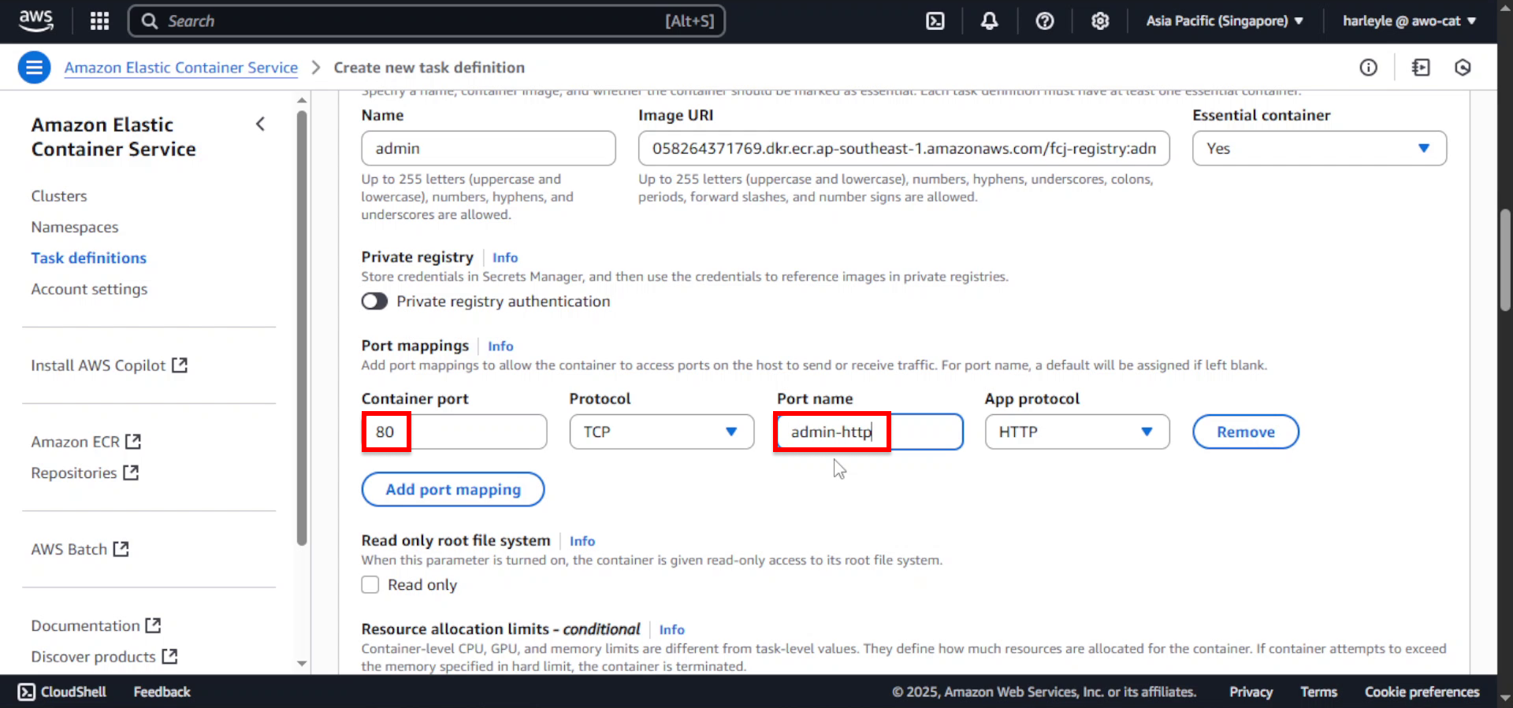Open Terms link in footer
This screenshot has width=1513, height=708.
coord(1318,691)
